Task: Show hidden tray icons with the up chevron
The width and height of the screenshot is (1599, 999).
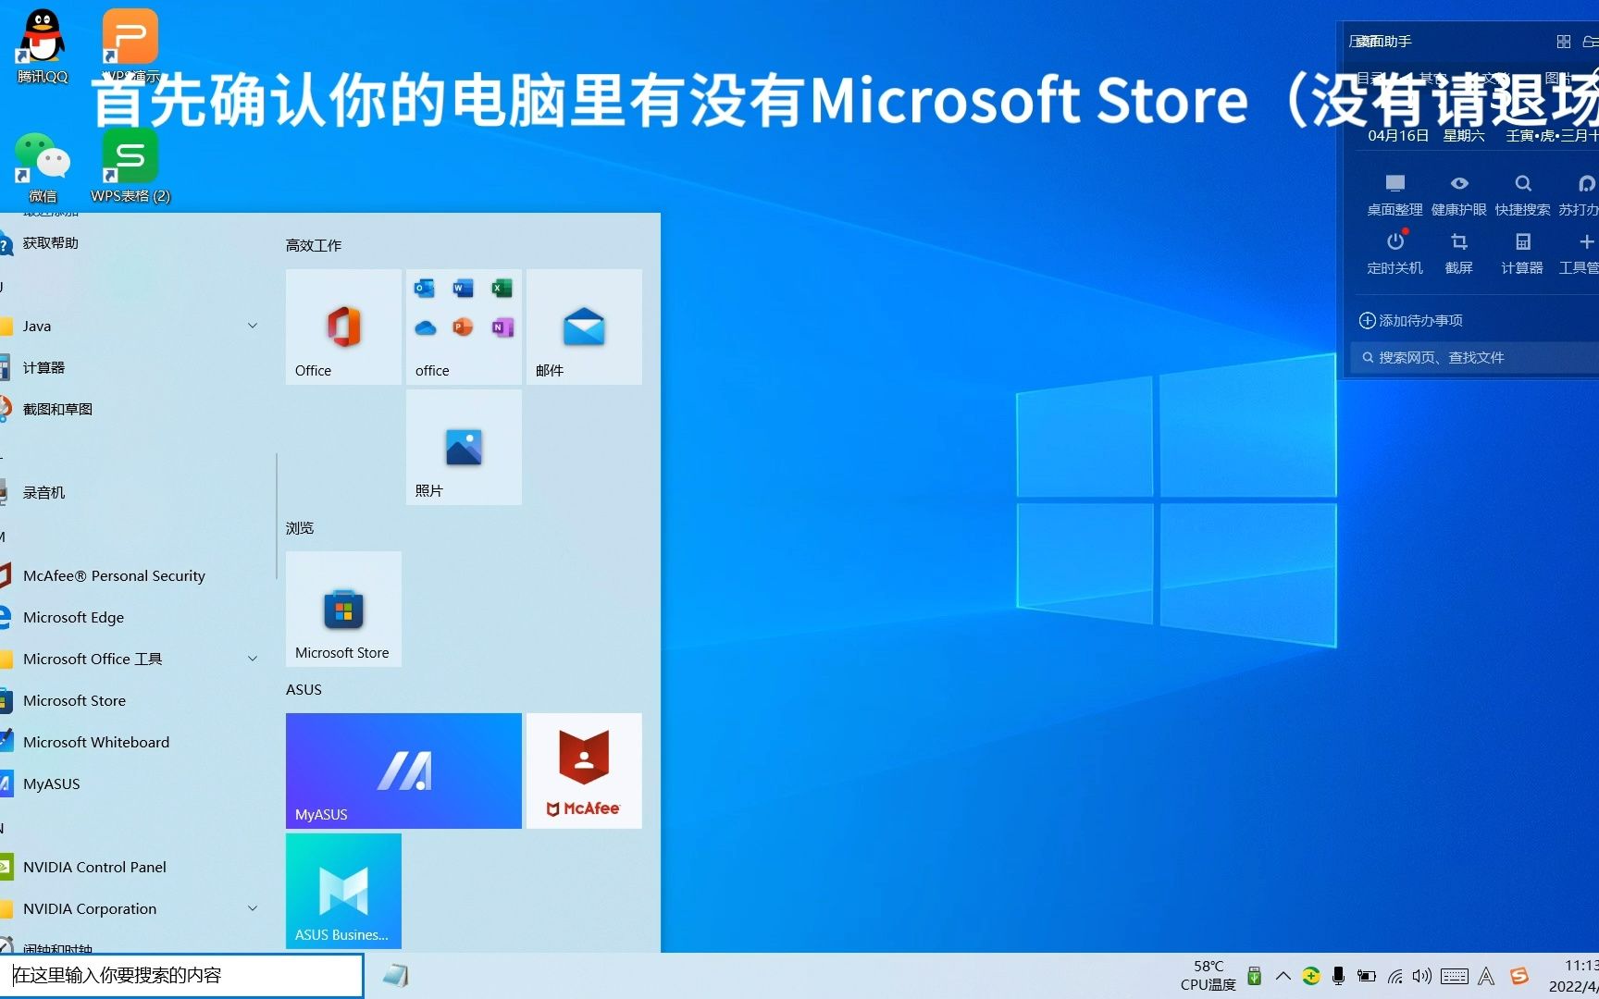Action: 1283,976
